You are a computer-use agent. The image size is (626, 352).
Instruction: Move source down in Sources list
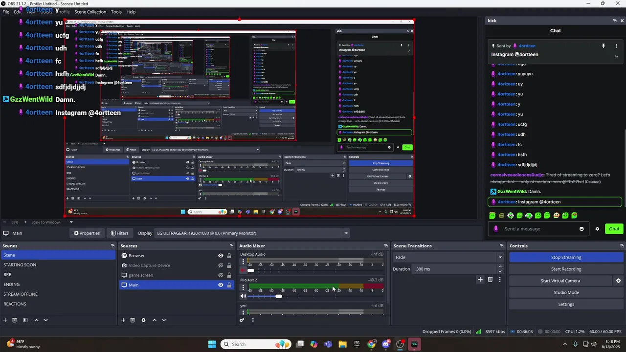tap(164, 320)
